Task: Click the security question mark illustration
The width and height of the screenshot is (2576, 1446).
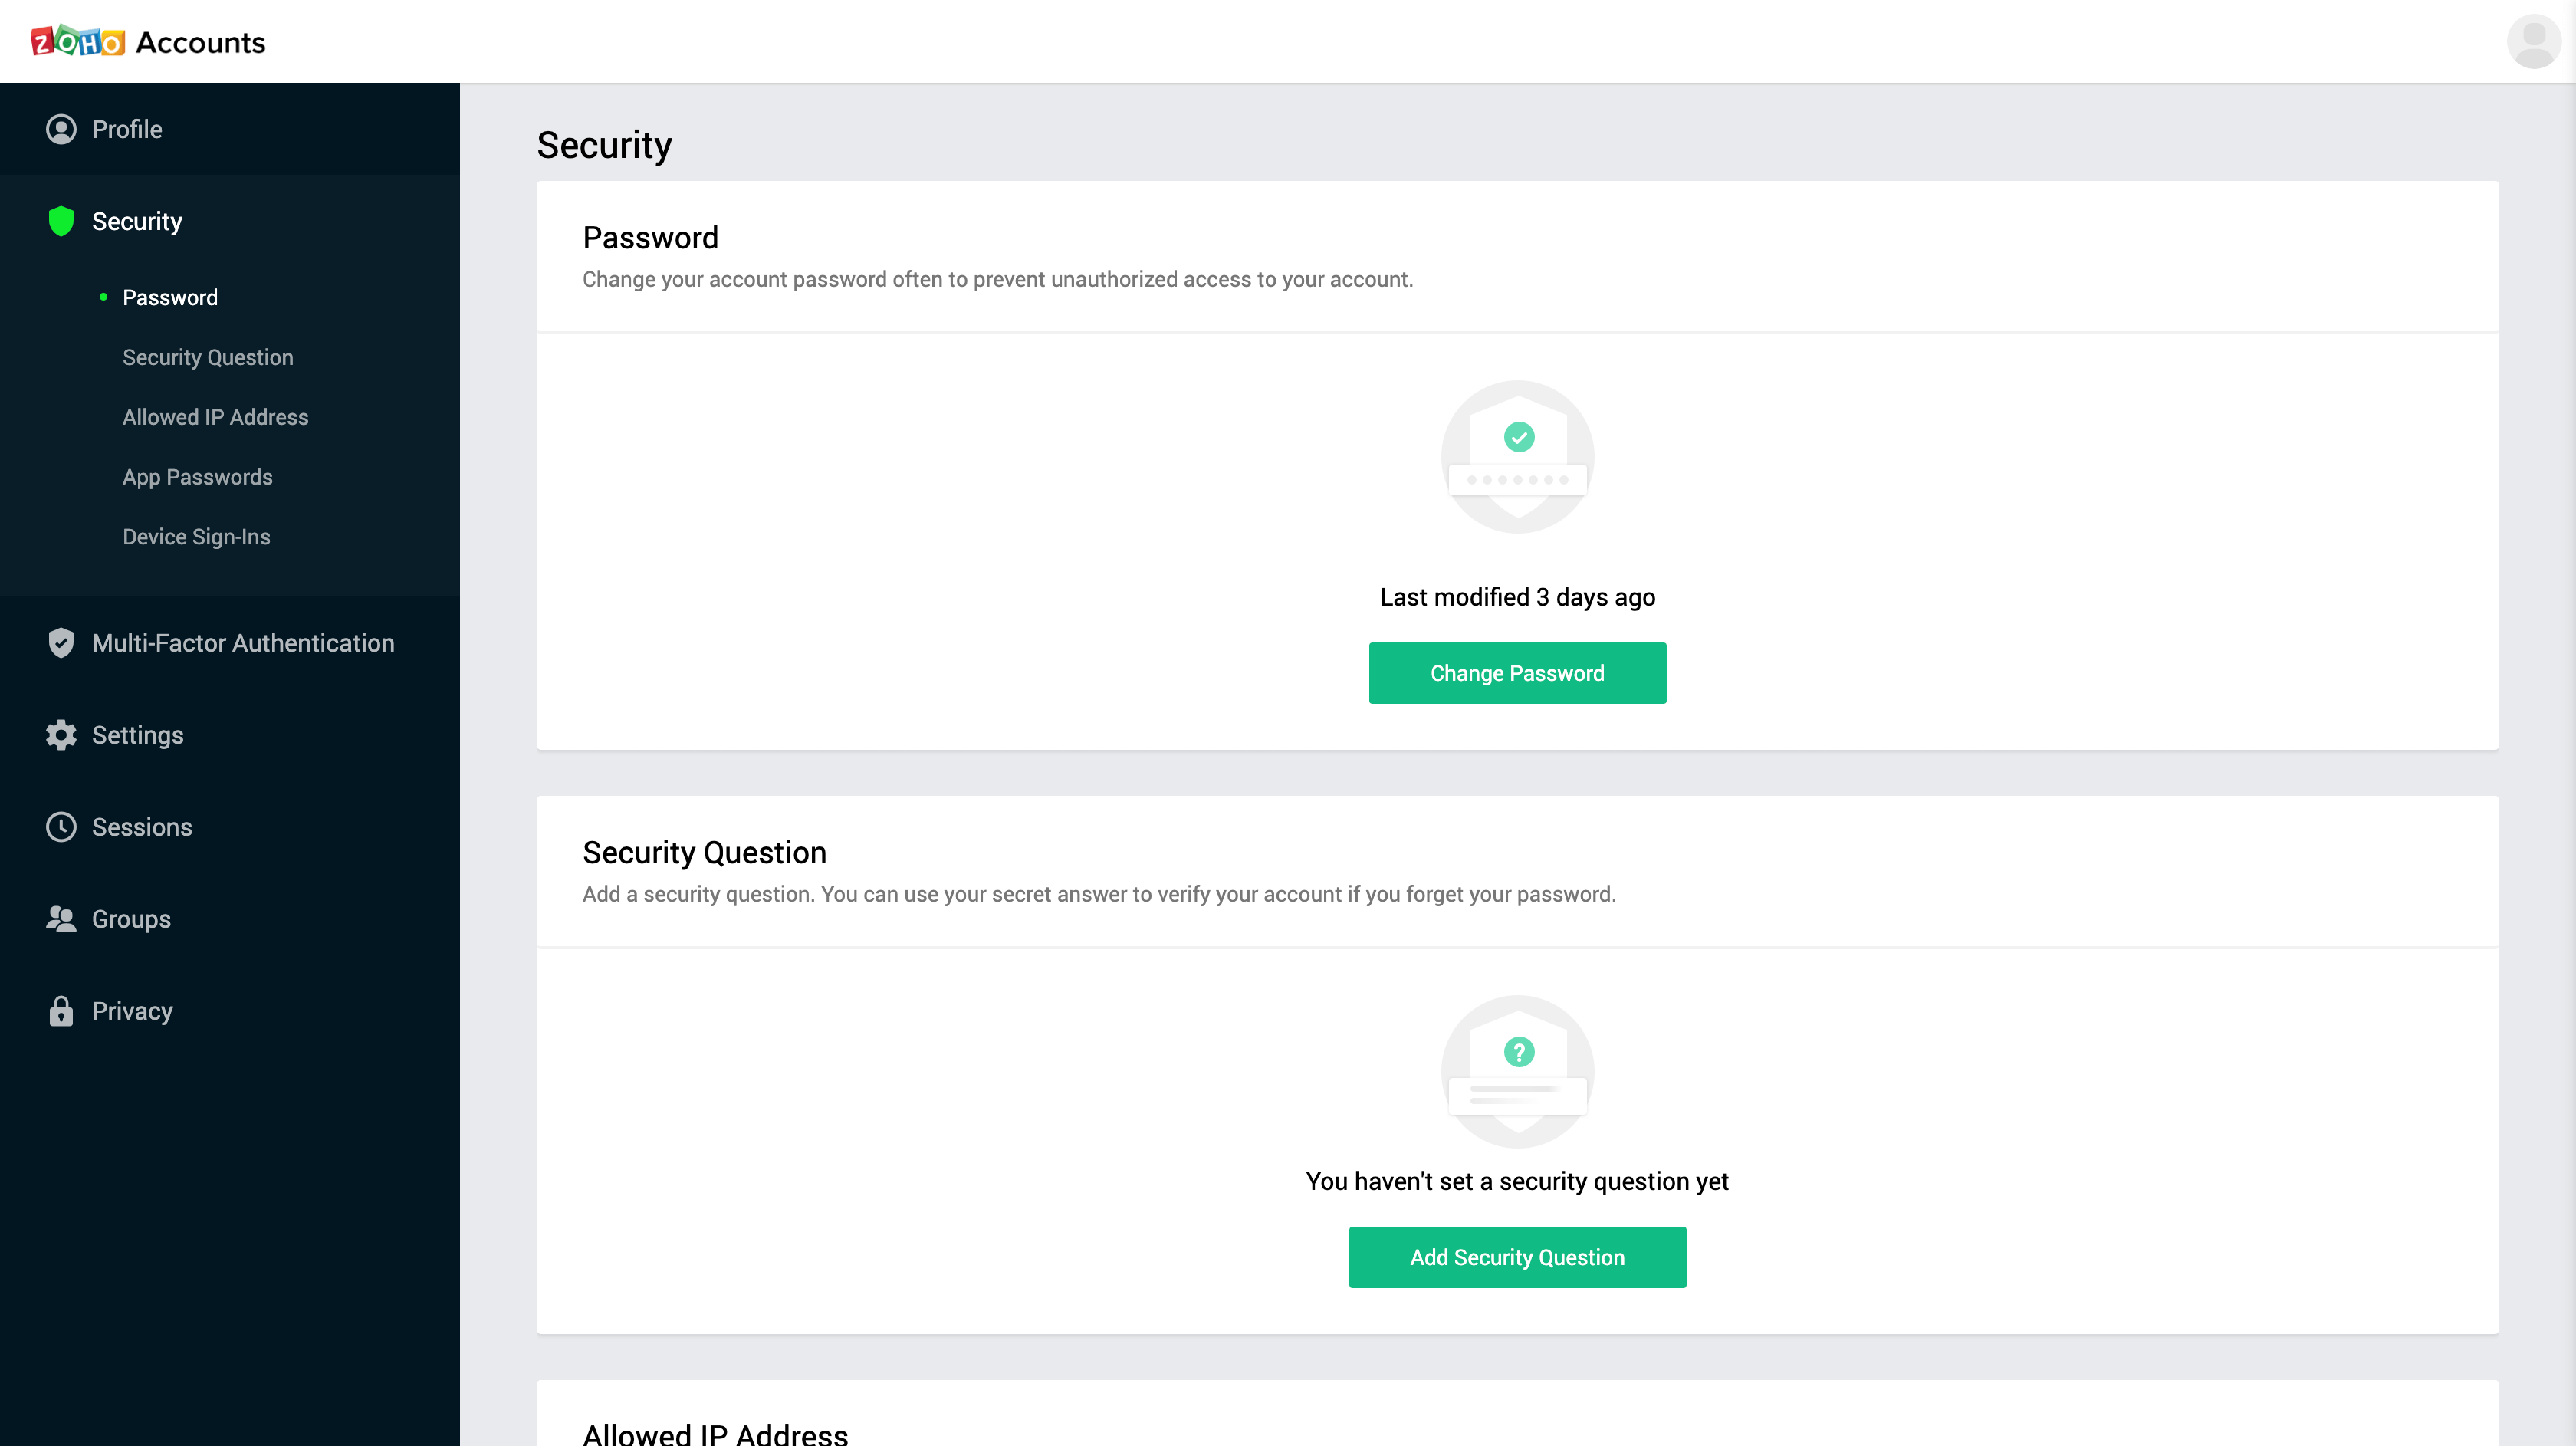Action: pyautogui.click(x=1517, y=1071)
